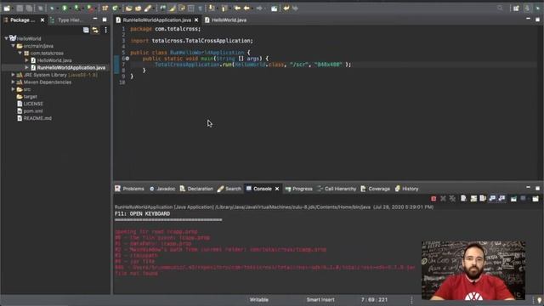
Task: Terminate the running console process
Action: point(433,198)
